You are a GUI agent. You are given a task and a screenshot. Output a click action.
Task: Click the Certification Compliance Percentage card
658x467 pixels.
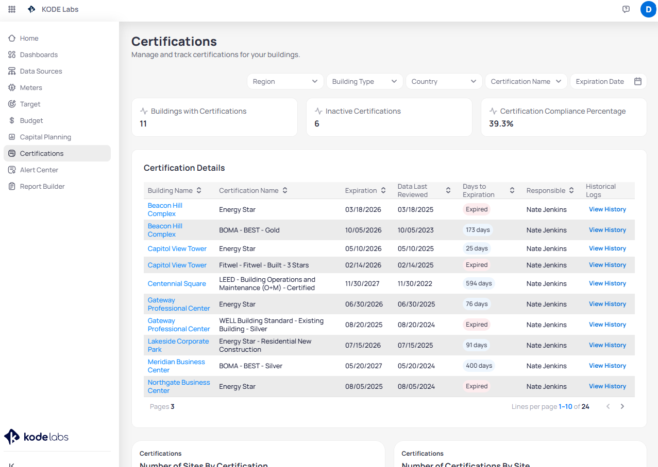pyautogui.click(x=564, y=117)
